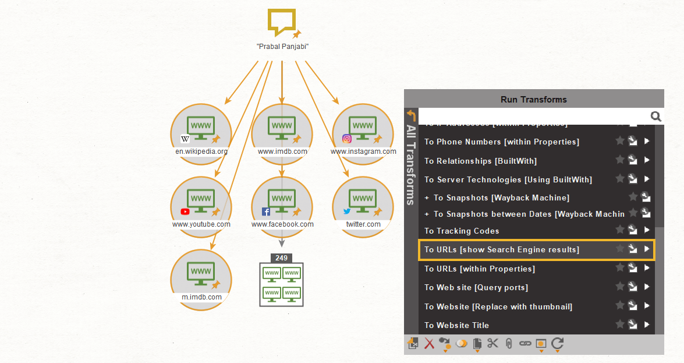The image size is (684, 363).
Task: Click the pin on the Prabal Panjabi entity
Action: click(297, 34)
